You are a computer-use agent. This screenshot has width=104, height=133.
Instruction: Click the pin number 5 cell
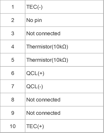point(13,60)
